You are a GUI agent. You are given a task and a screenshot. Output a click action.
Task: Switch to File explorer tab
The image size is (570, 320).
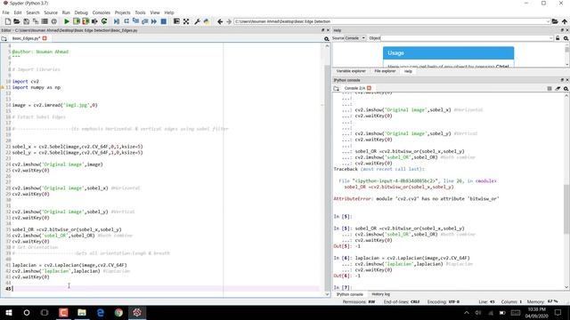(x=385, y=71)
